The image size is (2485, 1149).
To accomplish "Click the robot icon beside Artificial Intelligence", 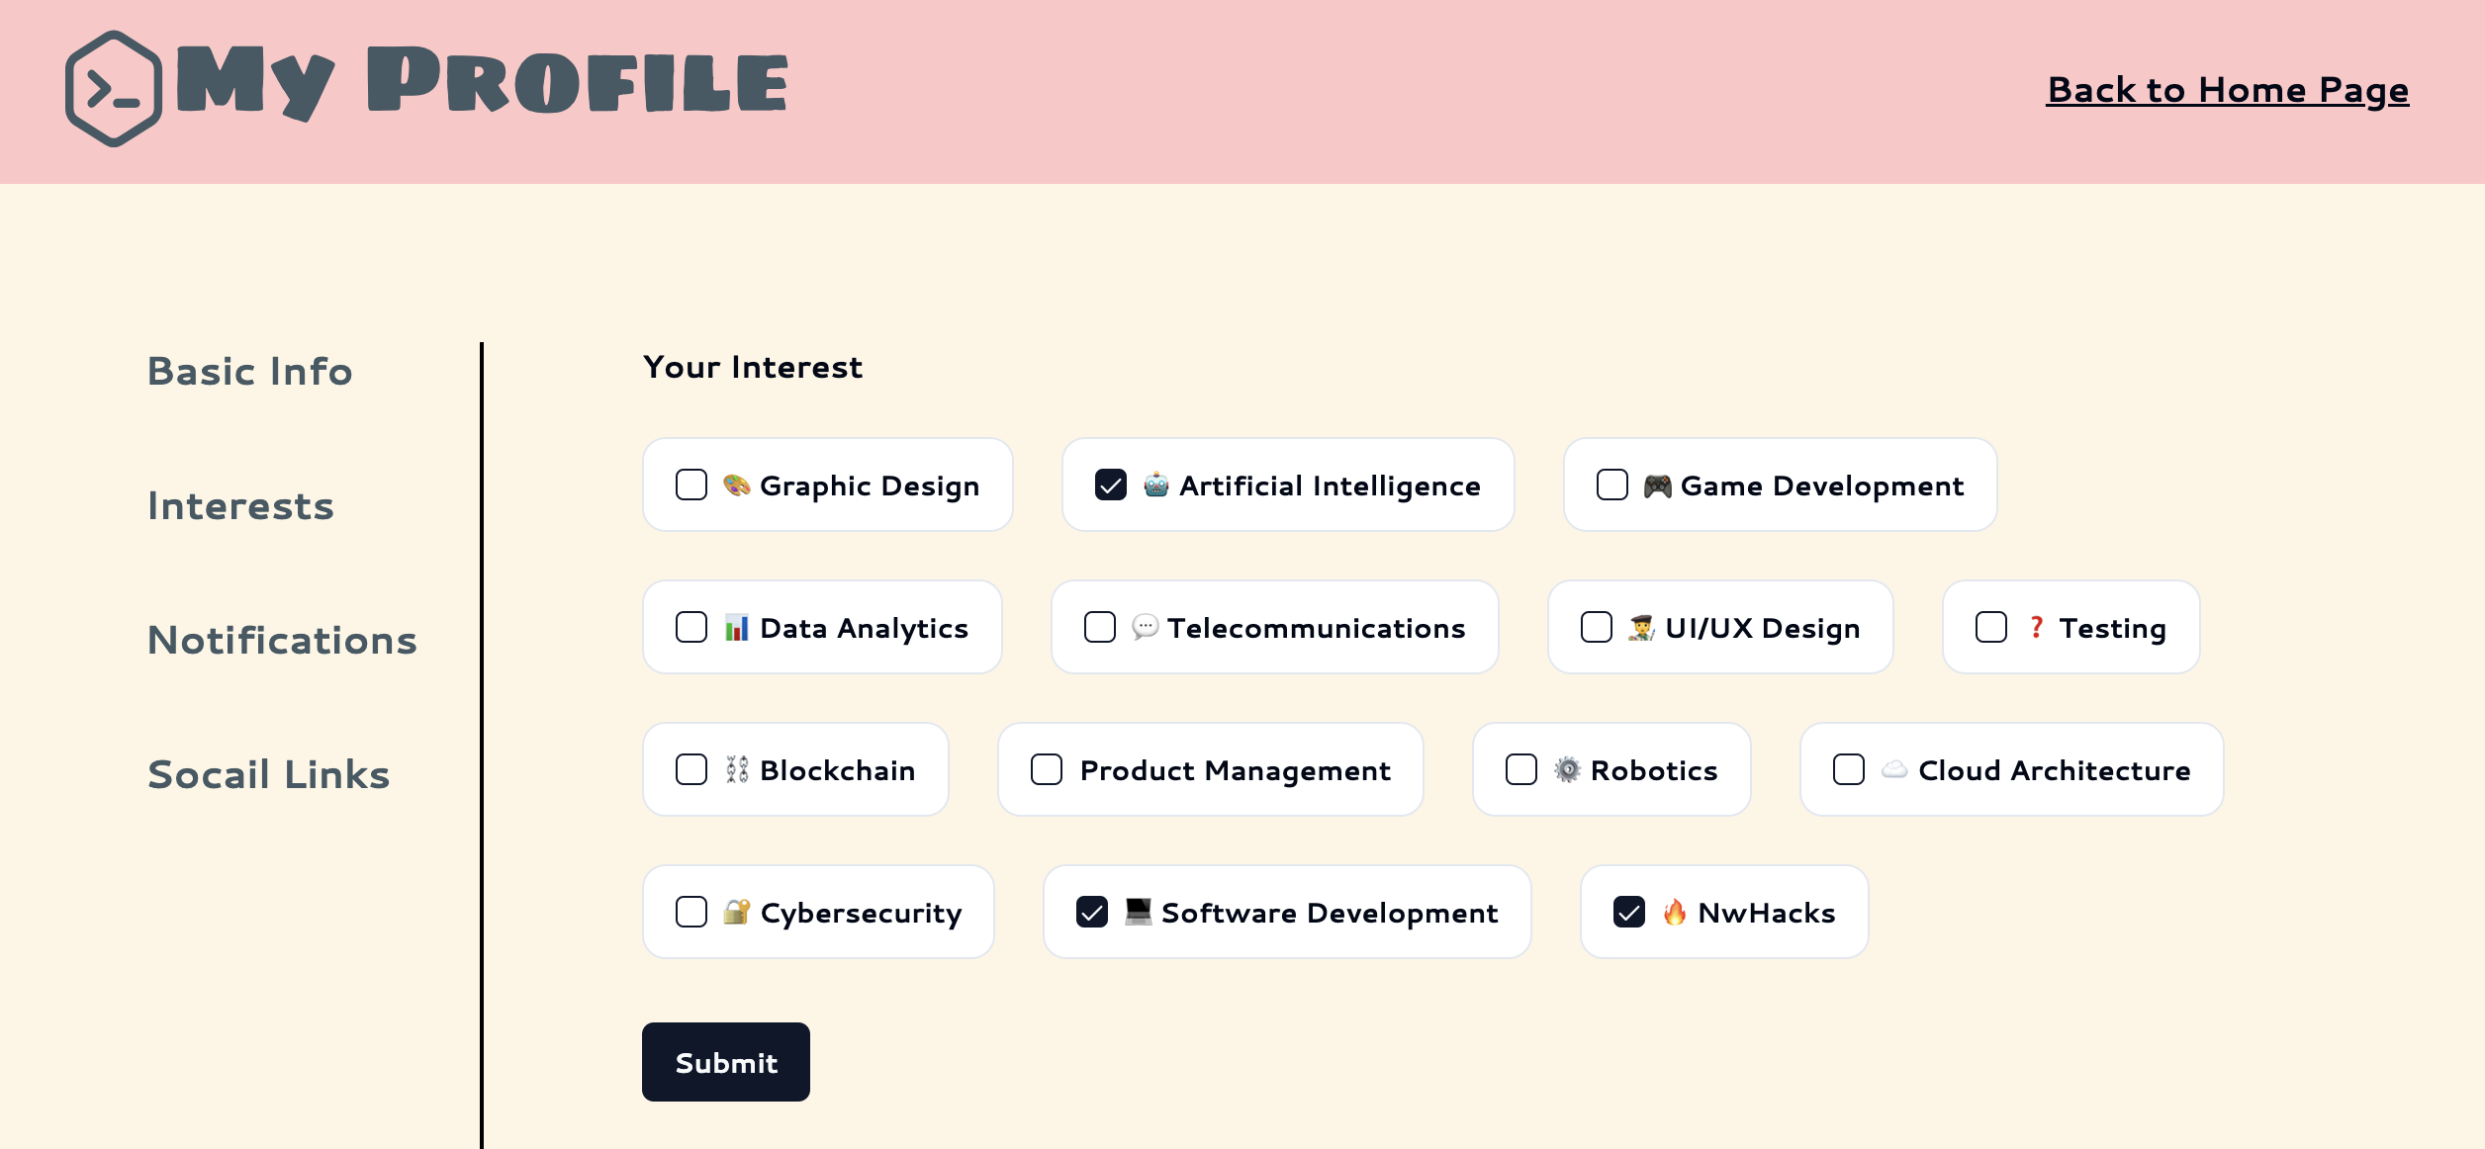I will (x=1154, y=485).
